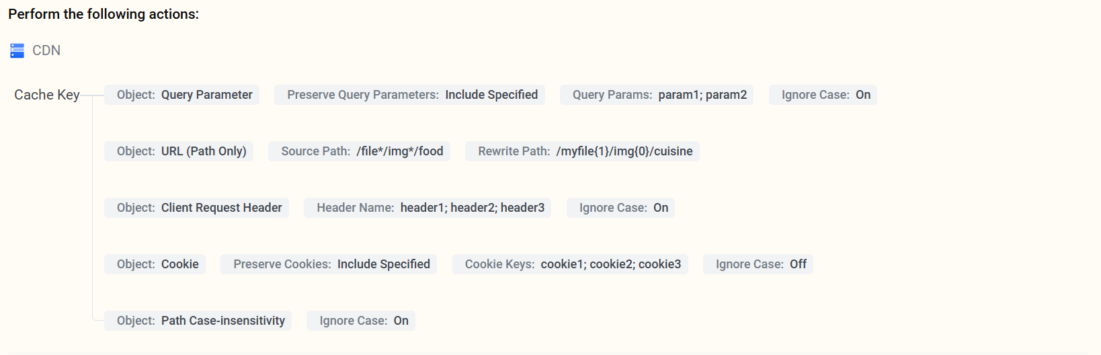
Task: Select the Cache Key tree label
Action: click(47, 95)
